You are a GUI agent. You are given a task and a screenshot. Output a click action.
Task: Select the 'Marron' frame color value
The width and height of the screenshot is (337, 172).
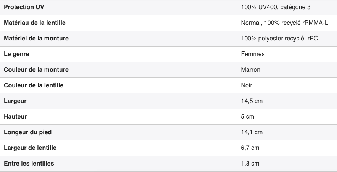click(251, 70)
